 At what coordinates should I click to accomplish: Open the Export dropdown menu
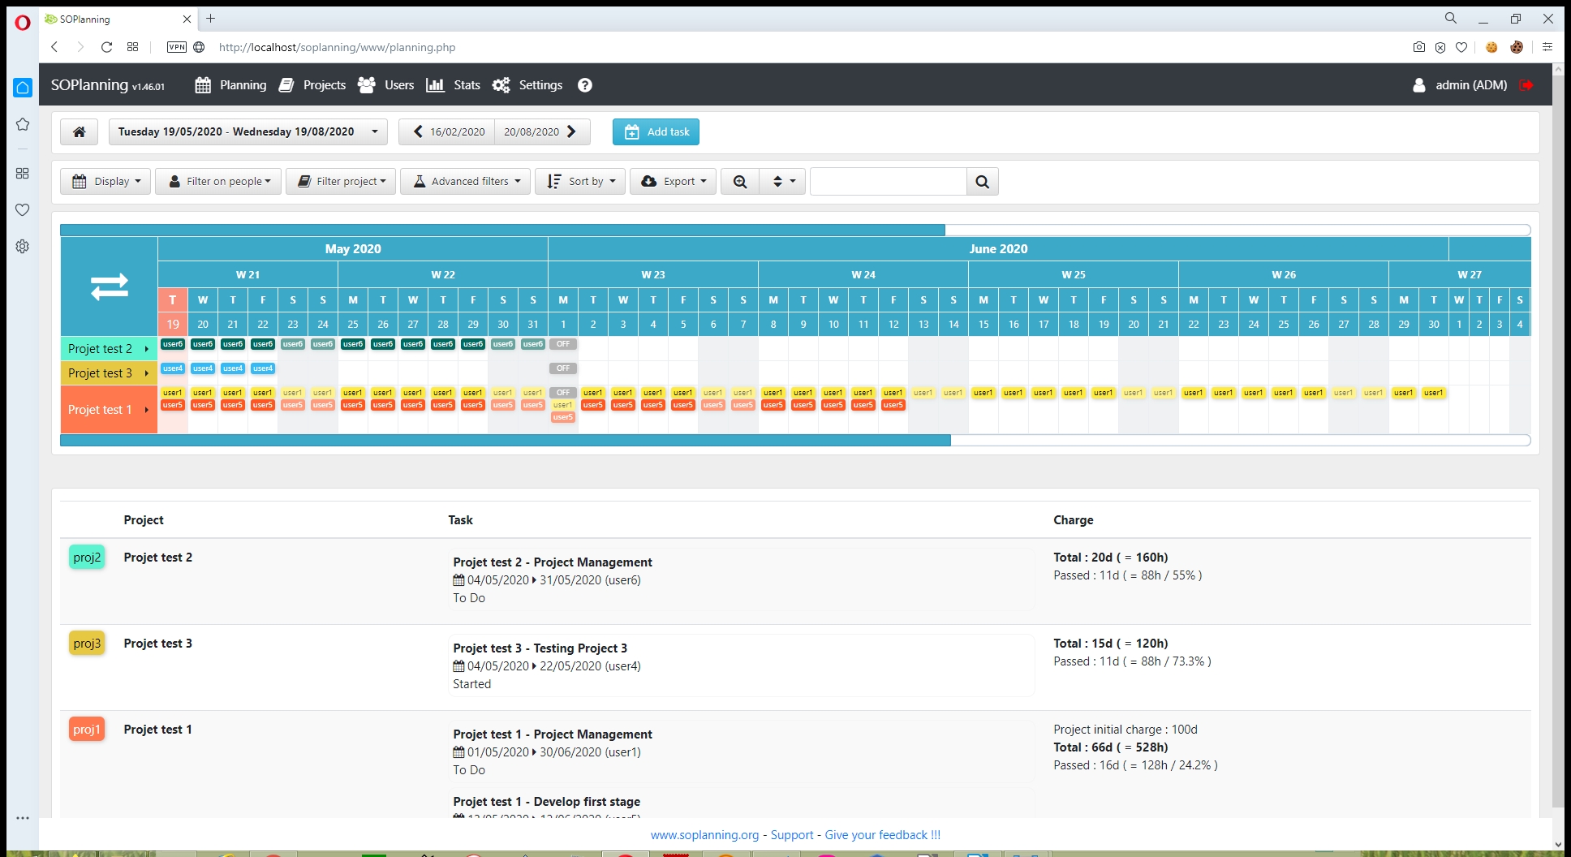(x=673, y=182)
